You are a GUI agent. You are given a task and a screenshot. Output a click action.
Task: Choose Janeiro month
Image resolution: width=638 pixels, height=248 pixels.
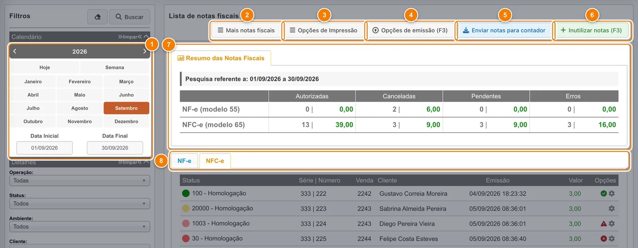coord(33,81)
